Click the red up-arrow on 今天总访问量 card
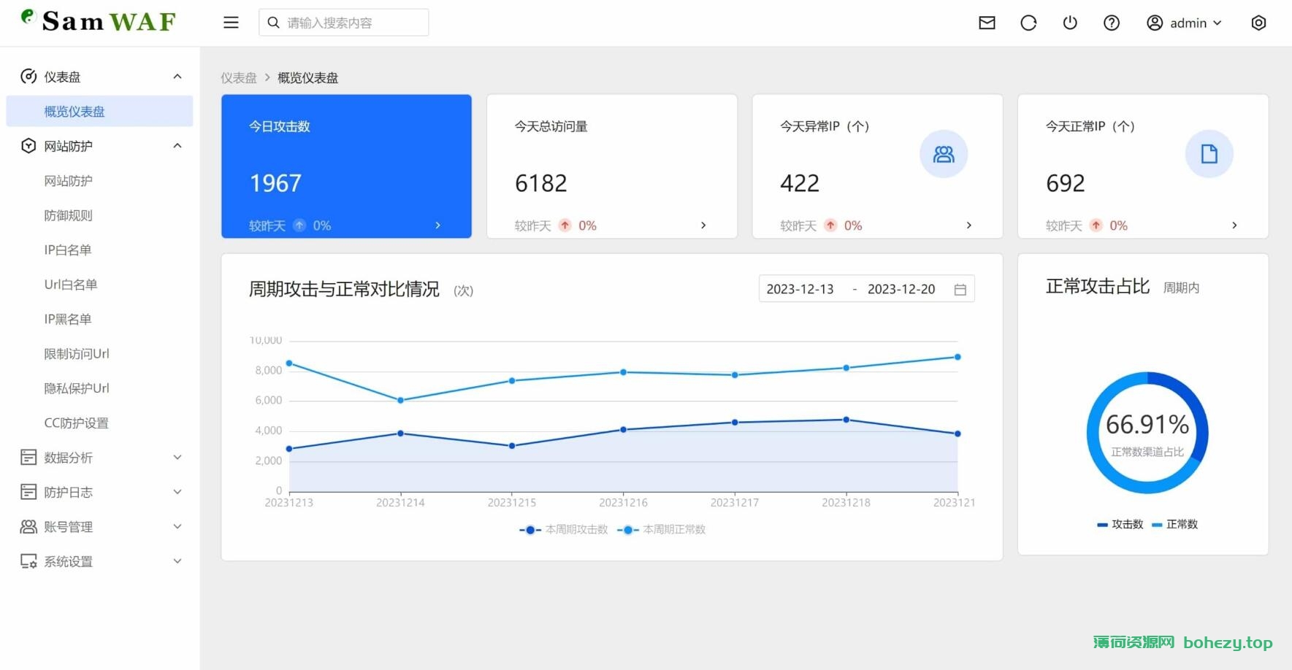This screenshot has height=670, width=1292. click(x=565, y=226)
